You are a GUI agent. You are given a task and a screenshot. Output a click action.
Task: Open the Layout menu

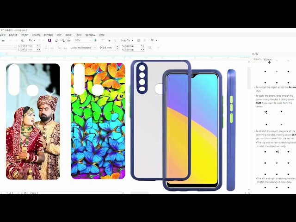pos(13,35)
